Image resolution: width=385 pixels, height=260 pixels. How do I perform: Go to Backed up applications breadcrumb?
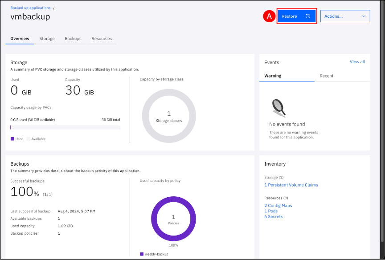pyautogui.click(x=30, y=8)
